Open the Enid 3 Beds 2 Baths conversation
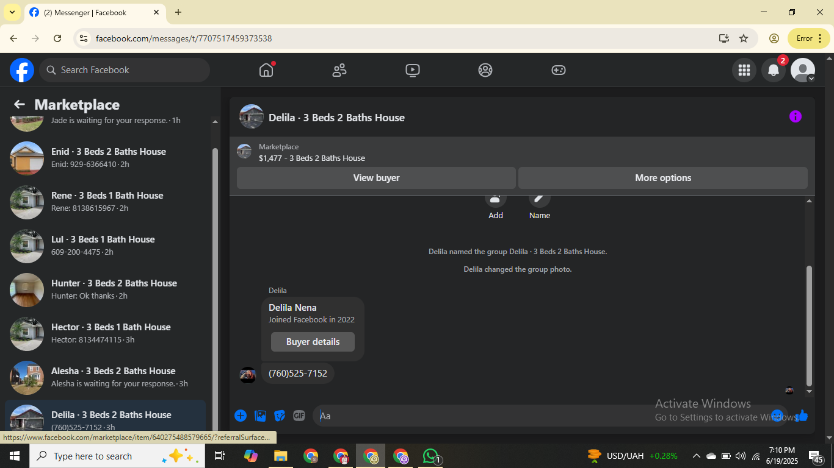 click(105, 158)
